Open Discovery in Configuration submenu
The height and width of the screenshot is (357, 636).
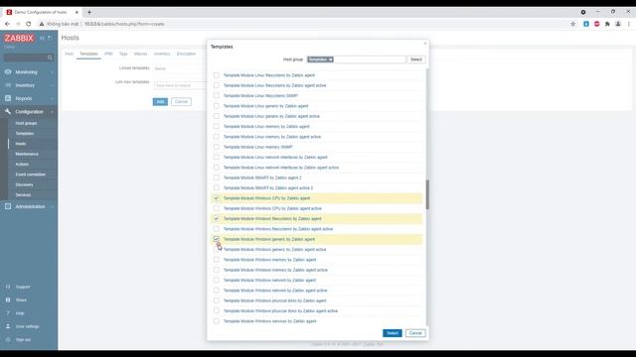coord(24,184)
